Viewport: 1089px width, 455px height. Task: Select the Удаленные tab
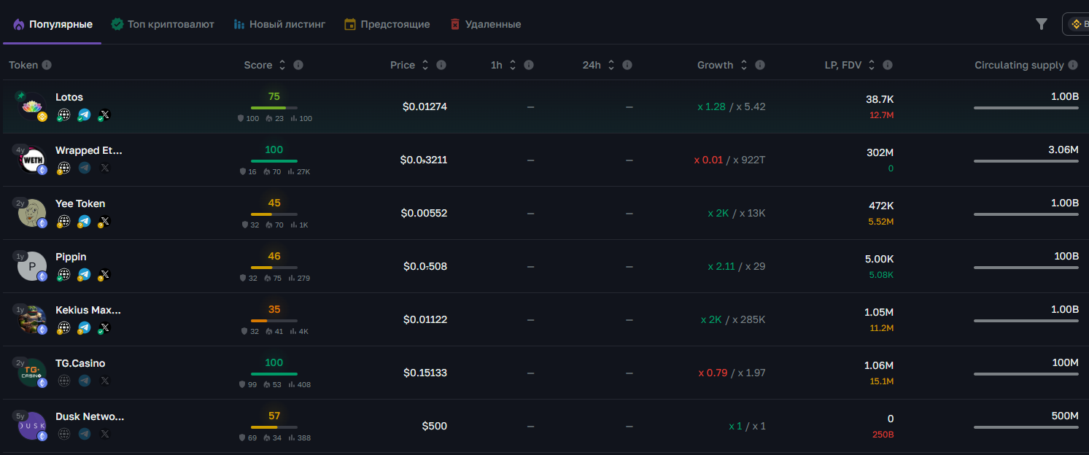coord(485,24)
